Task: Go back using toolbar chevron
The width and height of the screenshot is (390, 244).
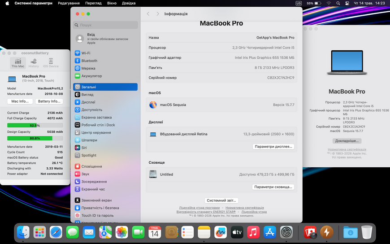Action: point(148,14)
